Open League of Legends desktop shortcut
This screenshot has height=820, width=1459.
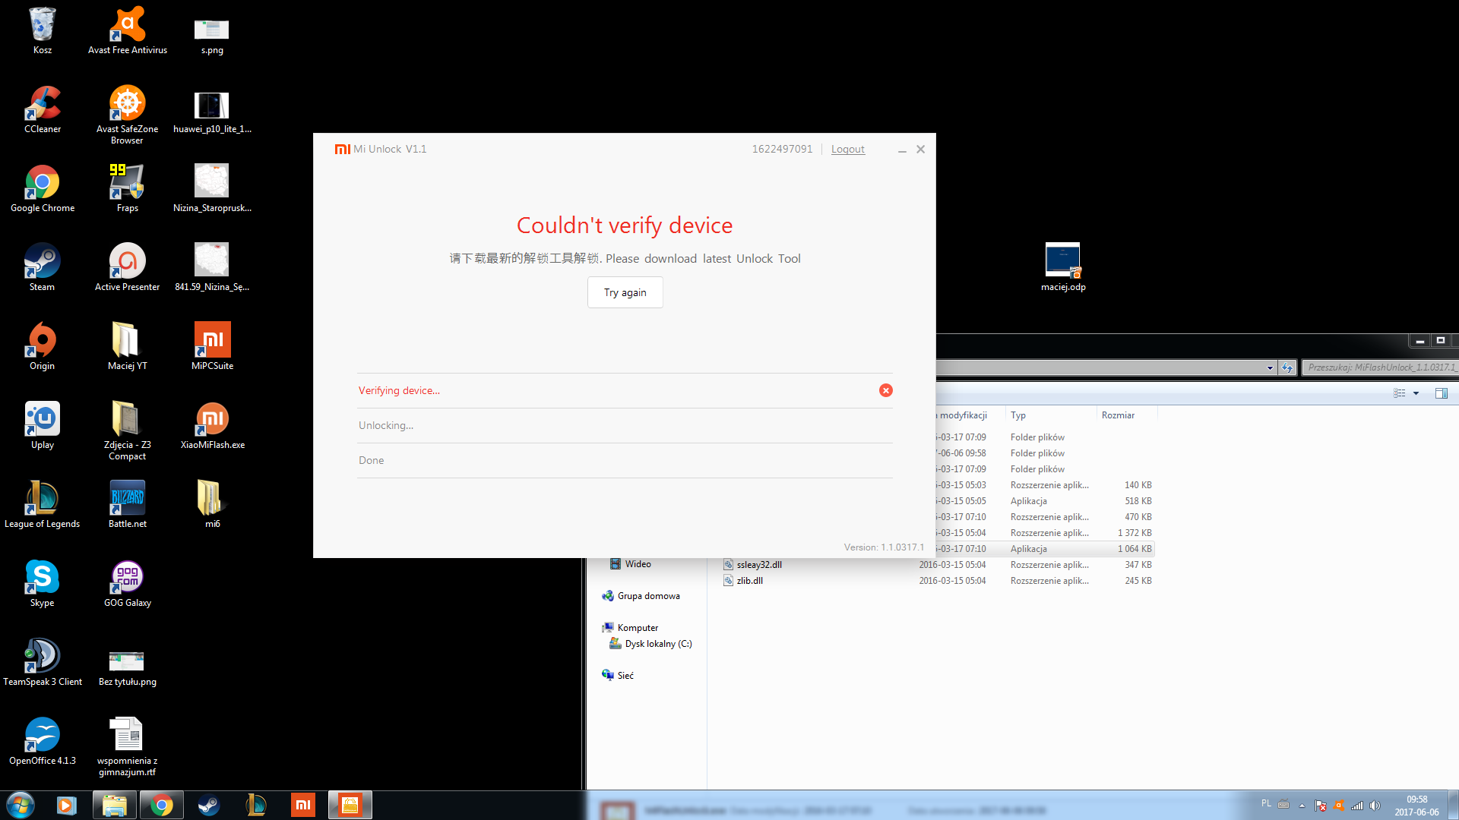coord(43,504)
